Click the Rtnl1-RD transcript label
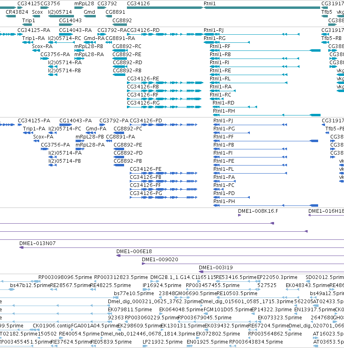 pos(223,103)
